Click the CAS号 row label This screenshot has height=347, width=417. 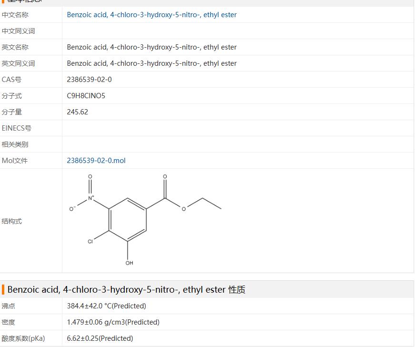pyautogui.click(x=11, y=80)
